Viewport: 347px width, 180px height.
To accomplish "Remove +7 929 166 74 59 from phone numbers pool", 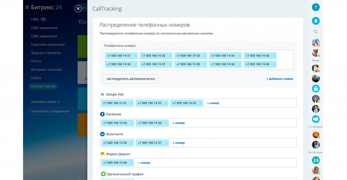I will (x=240, y=64).
